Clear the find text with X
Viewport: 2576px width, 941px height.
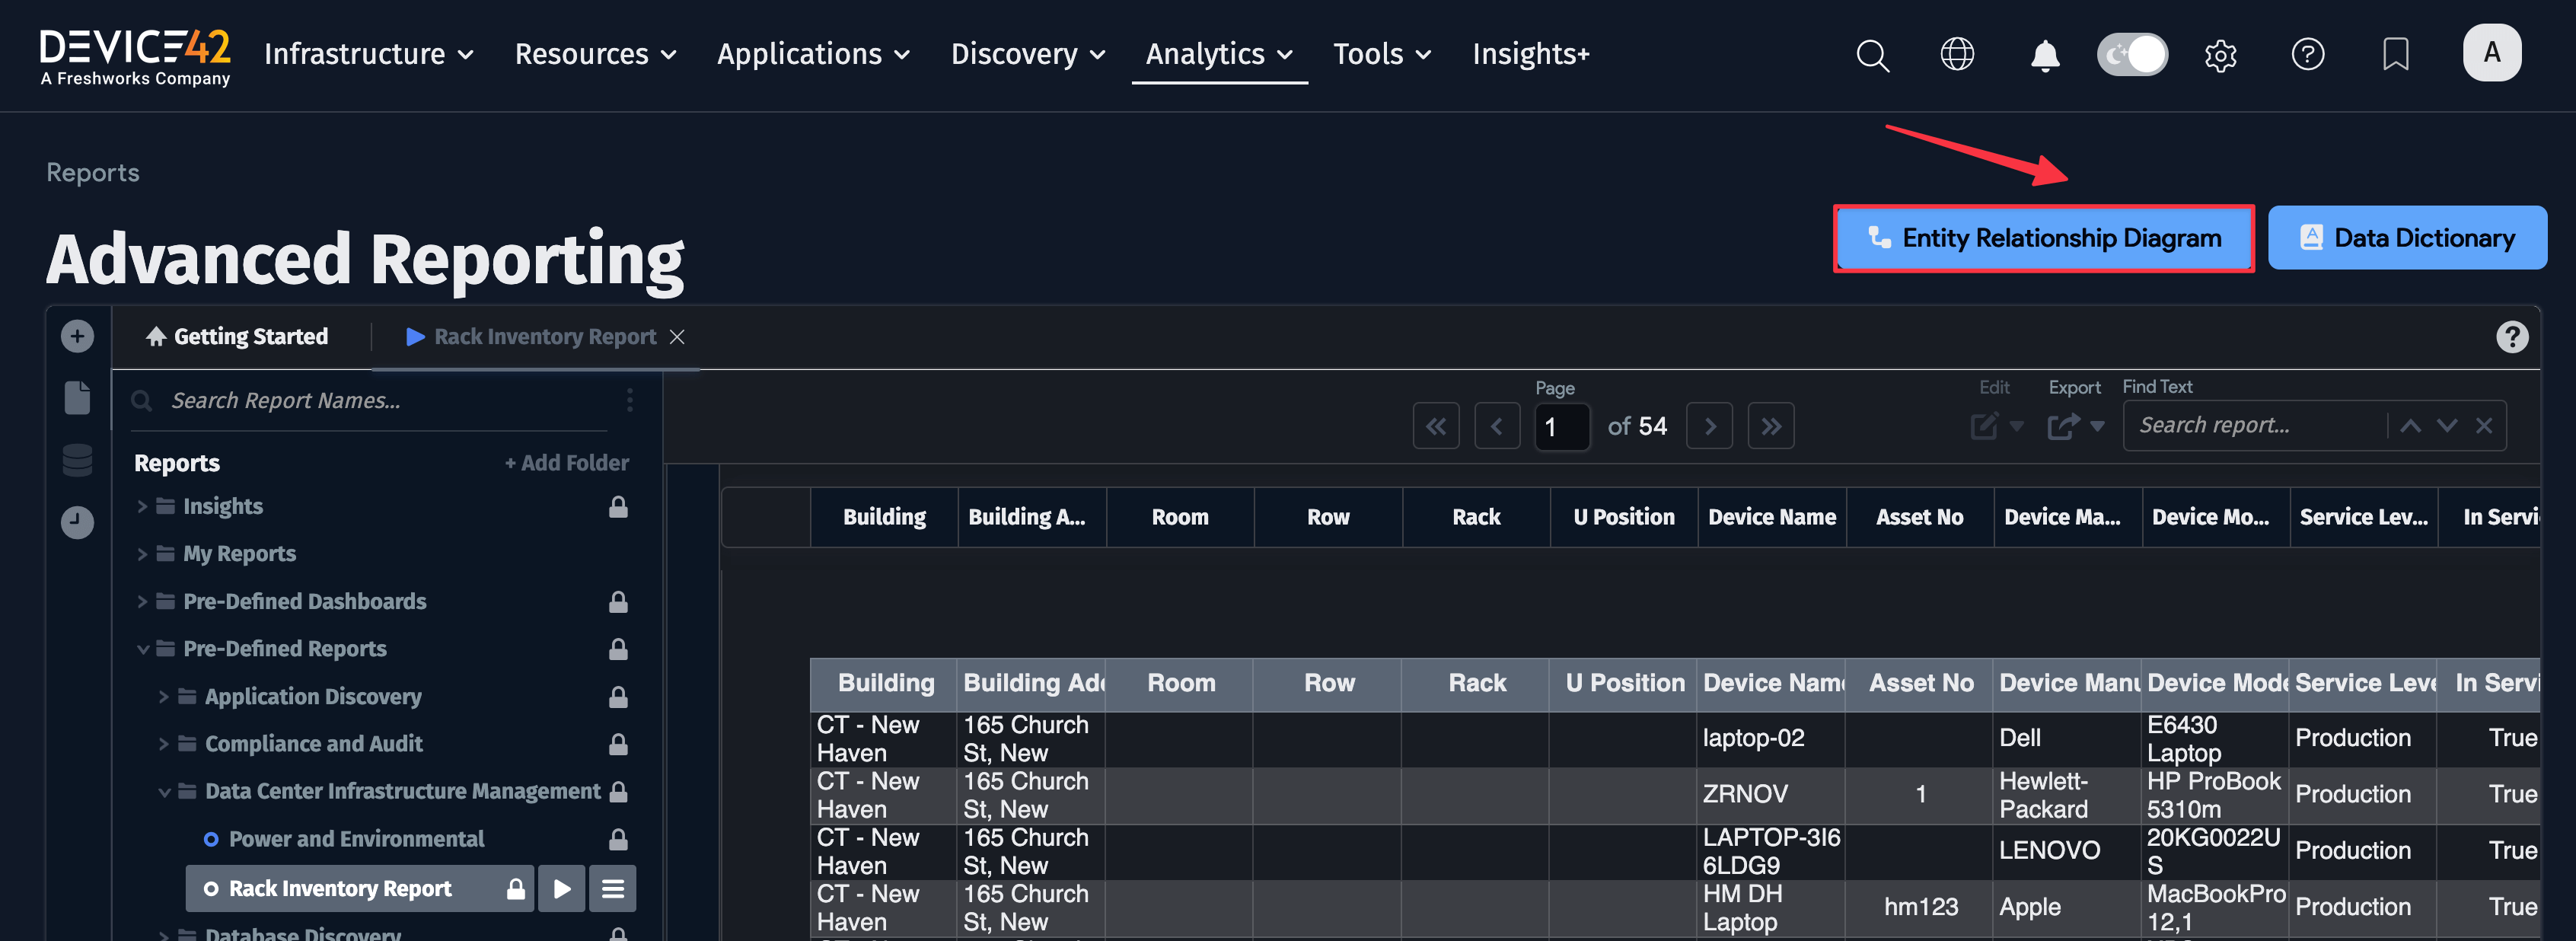pos(2483,426)
